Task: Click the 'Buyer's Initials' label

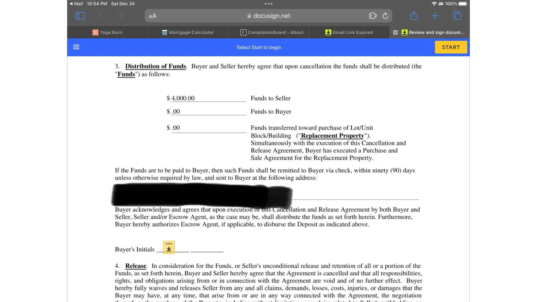Action: pyautogui.click(x=135, y=249)
